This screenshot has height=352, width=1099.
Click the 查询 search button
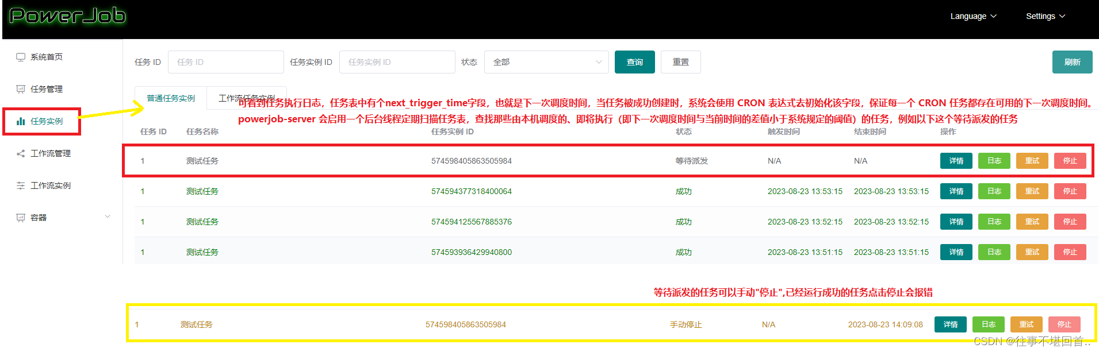pos(635,62)
